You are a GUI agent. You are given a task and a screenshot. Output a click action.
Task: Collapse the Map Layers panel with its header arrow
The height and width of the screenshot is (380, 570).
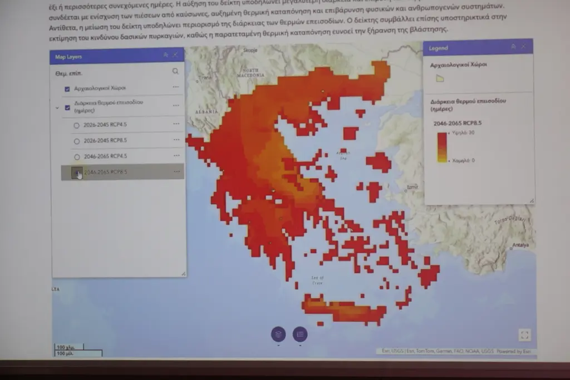click(165, 55)
